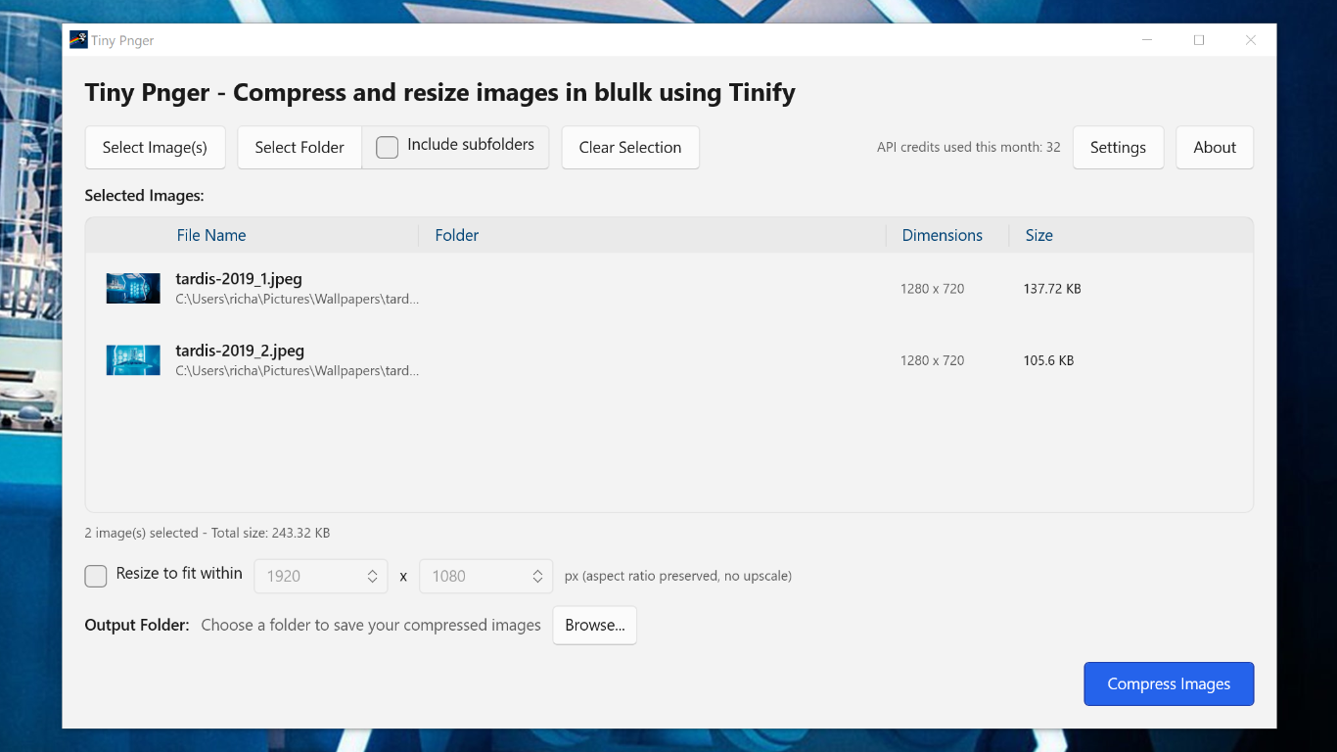Sort list by Folder column header
1337x752 pixels.
457,235
